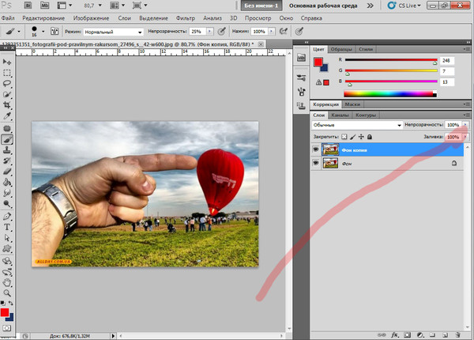Delete layer with the trash icon
This screenshot has width=474, height=340.
[x=457, y=334]
